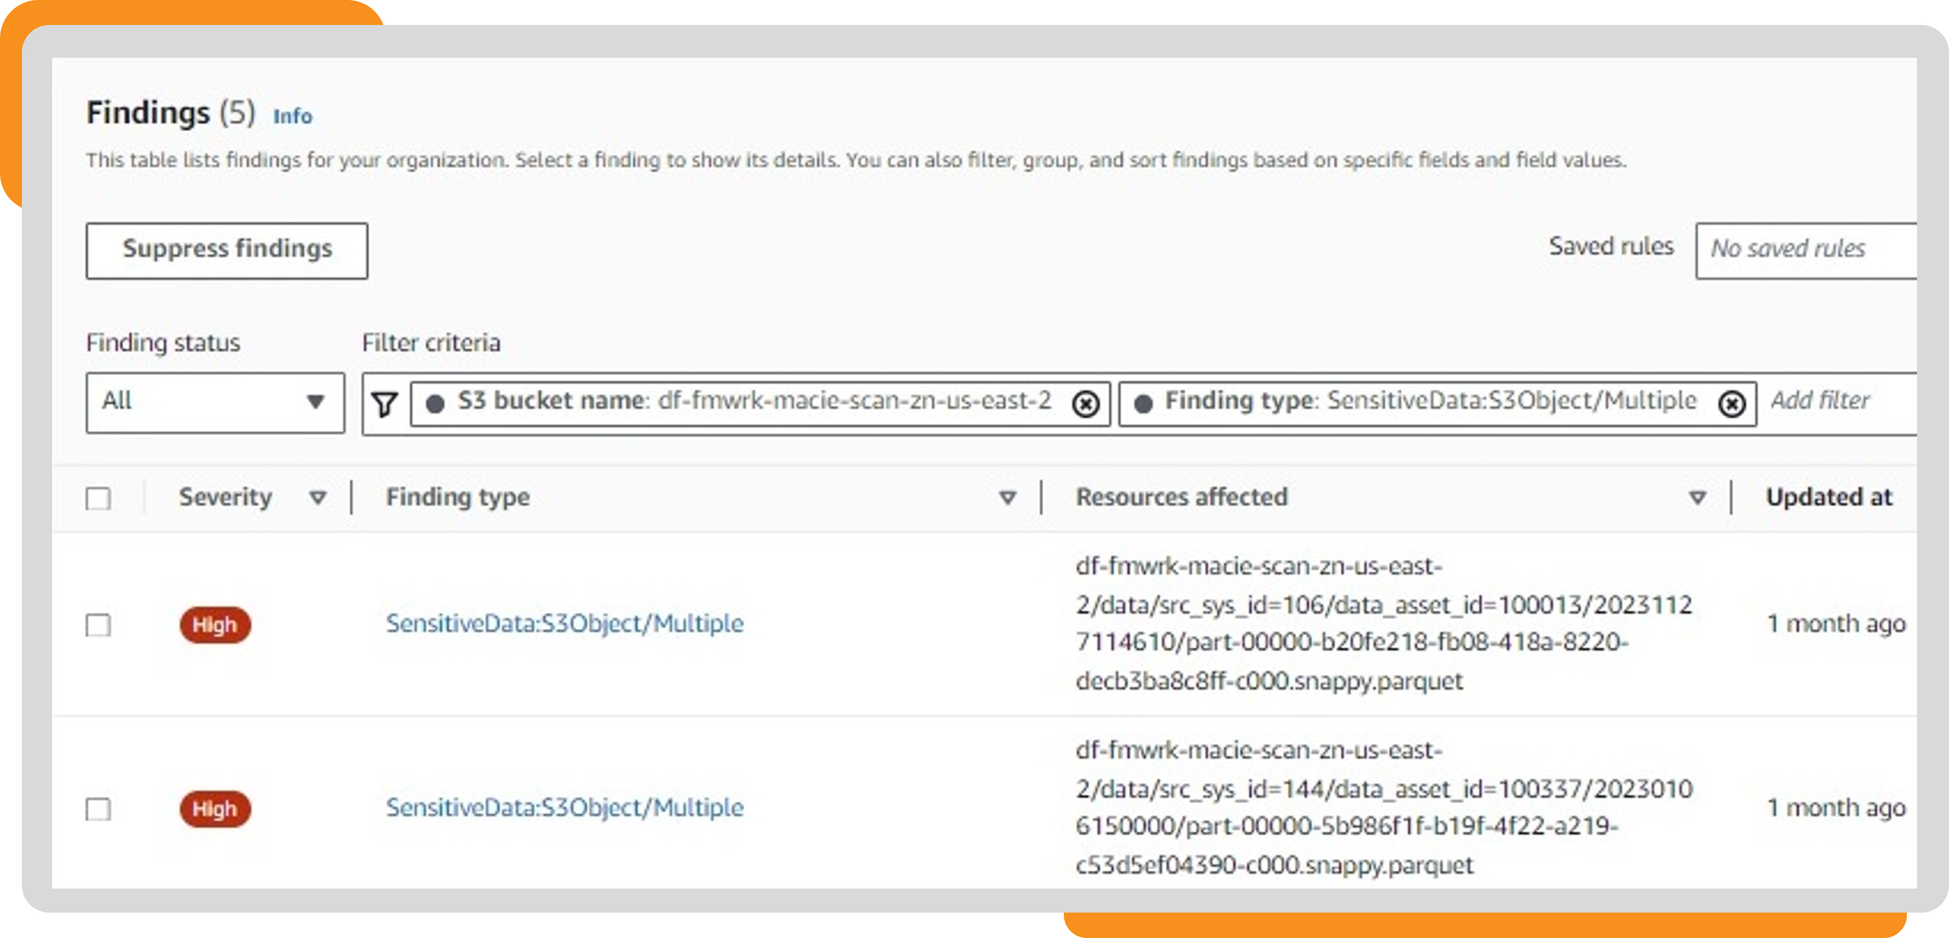Click '1 month ago' in src_sys_id=144 row
This screenshot has width=1949, height=938.
(x=1836, y=808)
